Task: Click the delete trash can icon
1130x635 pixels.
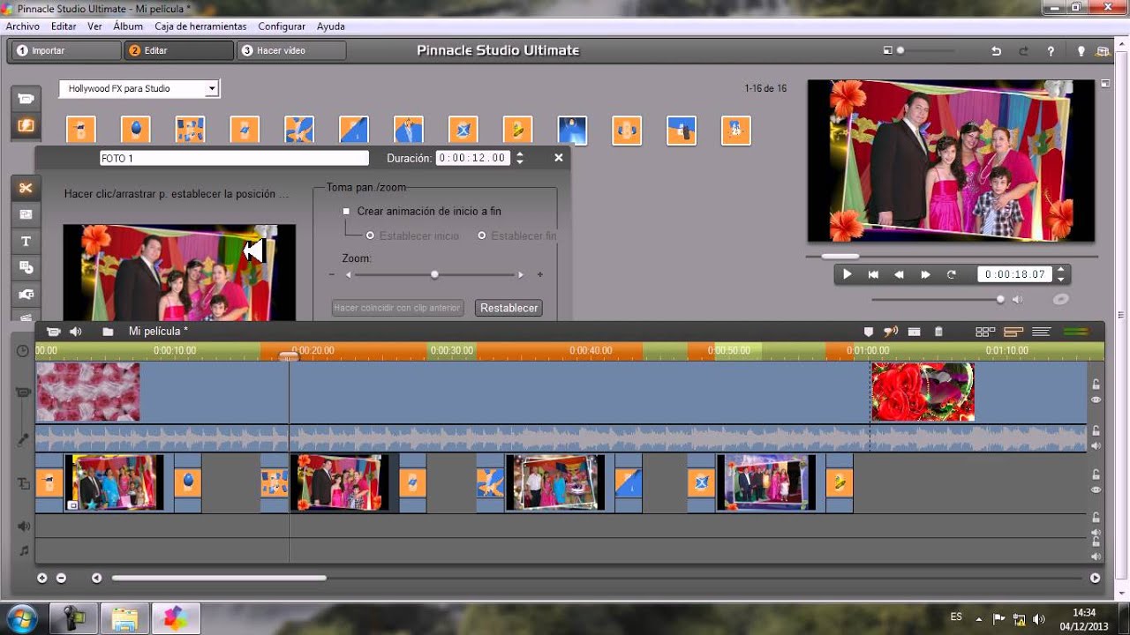Action: click(938, 332)
